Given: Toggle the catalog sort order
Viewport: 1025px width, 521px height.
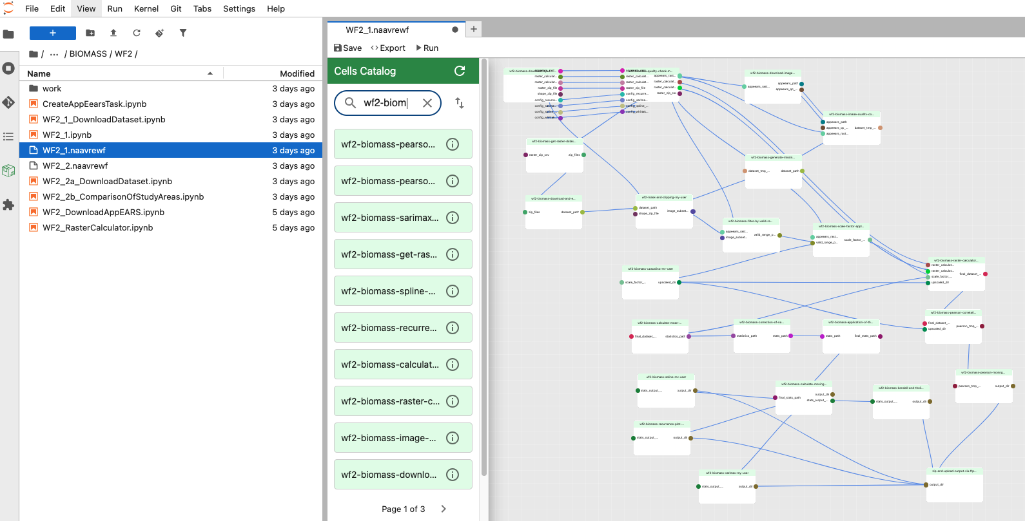Looking at the screenshot, I should click(460, 103).
